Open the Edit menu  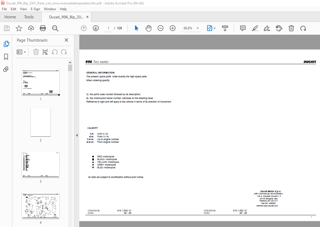tap(13, 9)
